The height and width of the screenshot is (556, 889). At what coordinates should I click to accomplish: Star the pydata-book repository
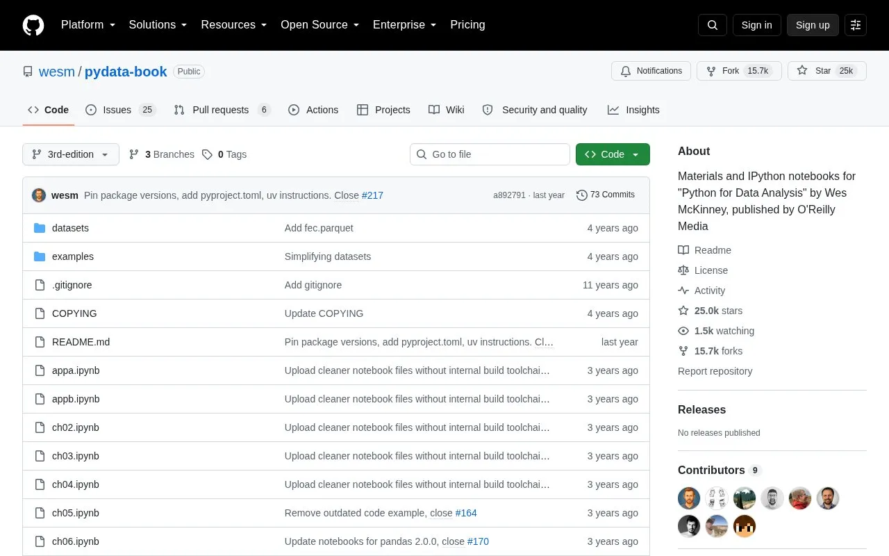827,71
